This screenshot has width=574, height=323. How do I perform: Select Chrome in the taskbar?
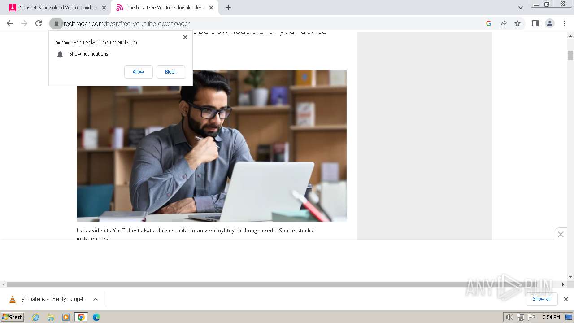pos(81,317)
